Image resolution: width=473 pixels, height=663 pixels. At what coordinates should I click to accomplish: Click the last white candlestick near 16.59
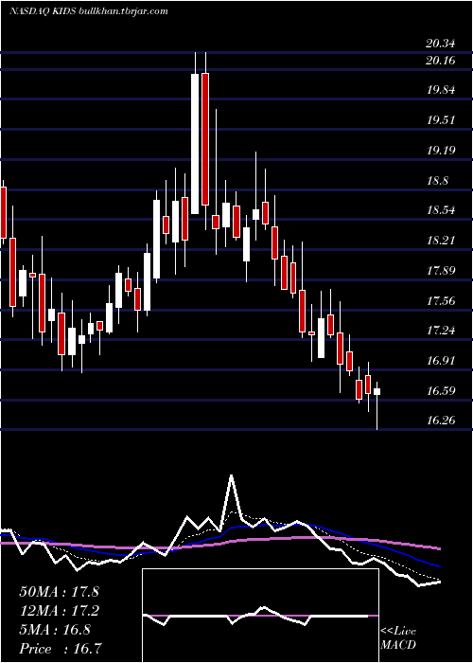point(377,391)
